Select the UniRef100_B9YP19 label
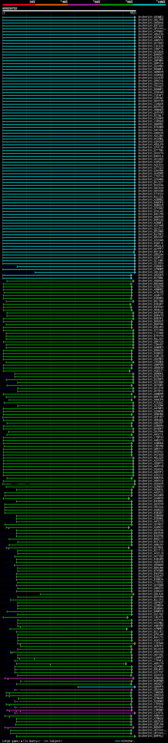The height and width of the screenshot is (743, 168). [151, 107]
